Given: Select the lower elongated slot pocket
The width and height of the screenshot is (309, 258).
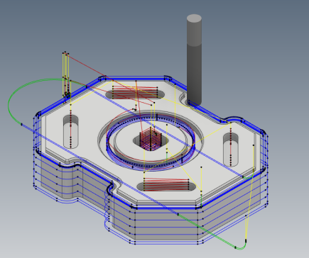Looking at the screenshot, I should click(x=166, y=186).
